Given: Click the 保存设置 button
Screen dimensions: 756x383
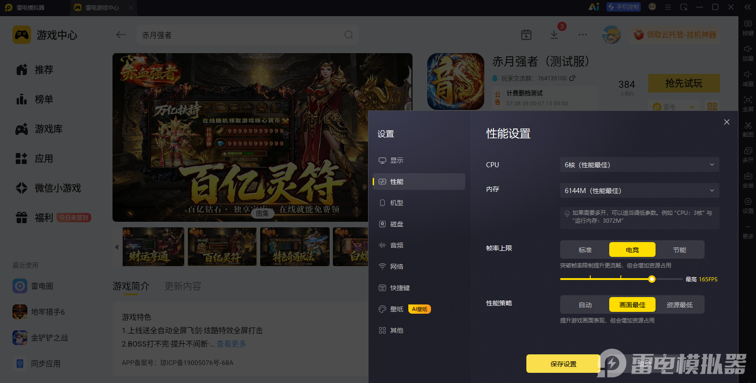Looking at the screenshot, I should (x=563, y=364).
